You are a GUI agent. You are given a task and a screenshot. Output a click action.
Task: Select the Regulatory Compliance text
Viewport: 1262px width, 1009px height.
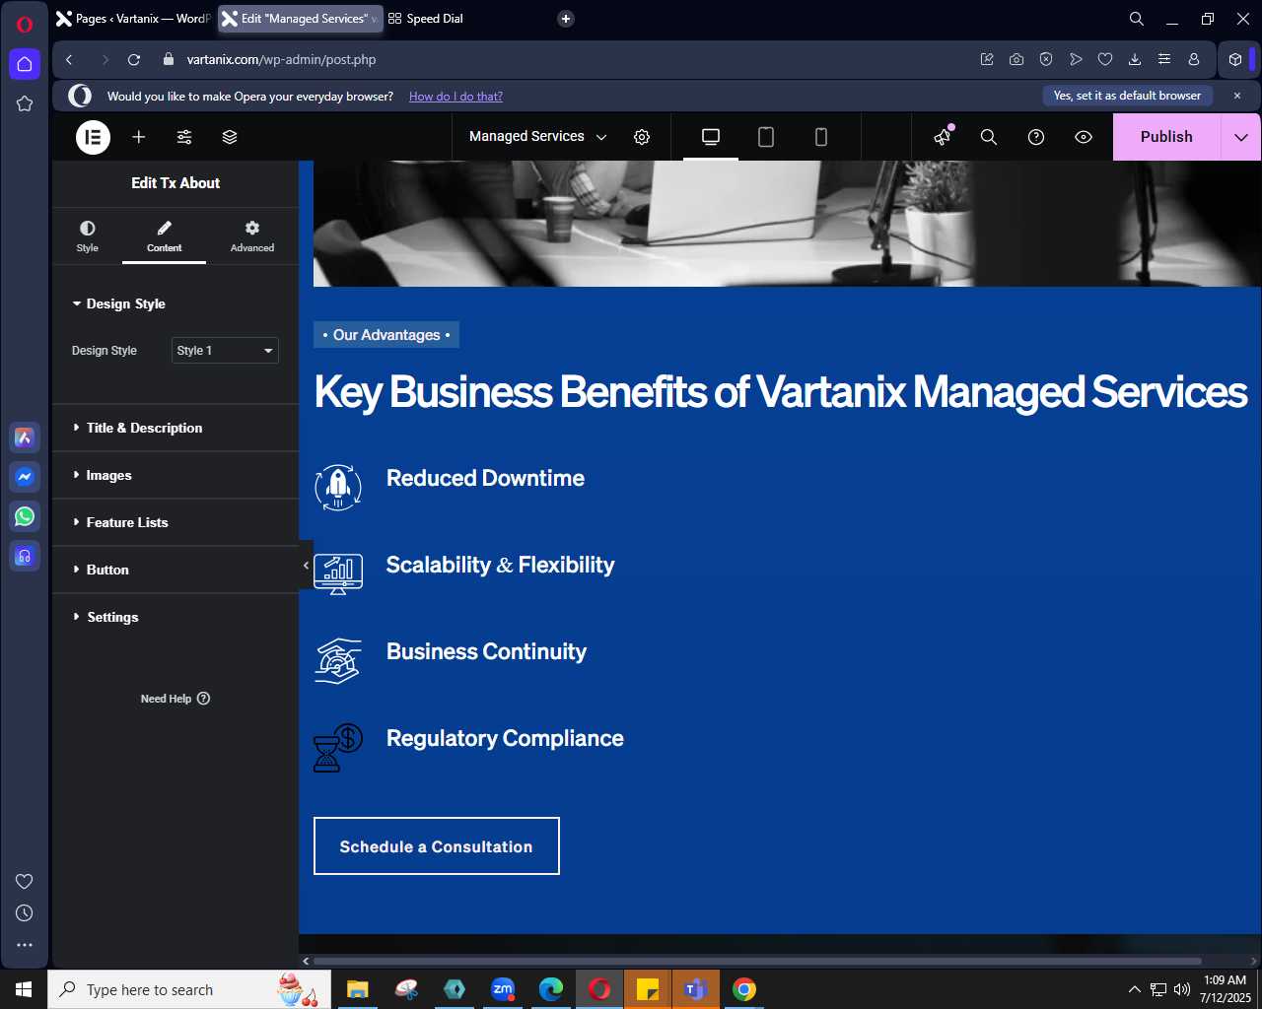(x=505, y=738)
